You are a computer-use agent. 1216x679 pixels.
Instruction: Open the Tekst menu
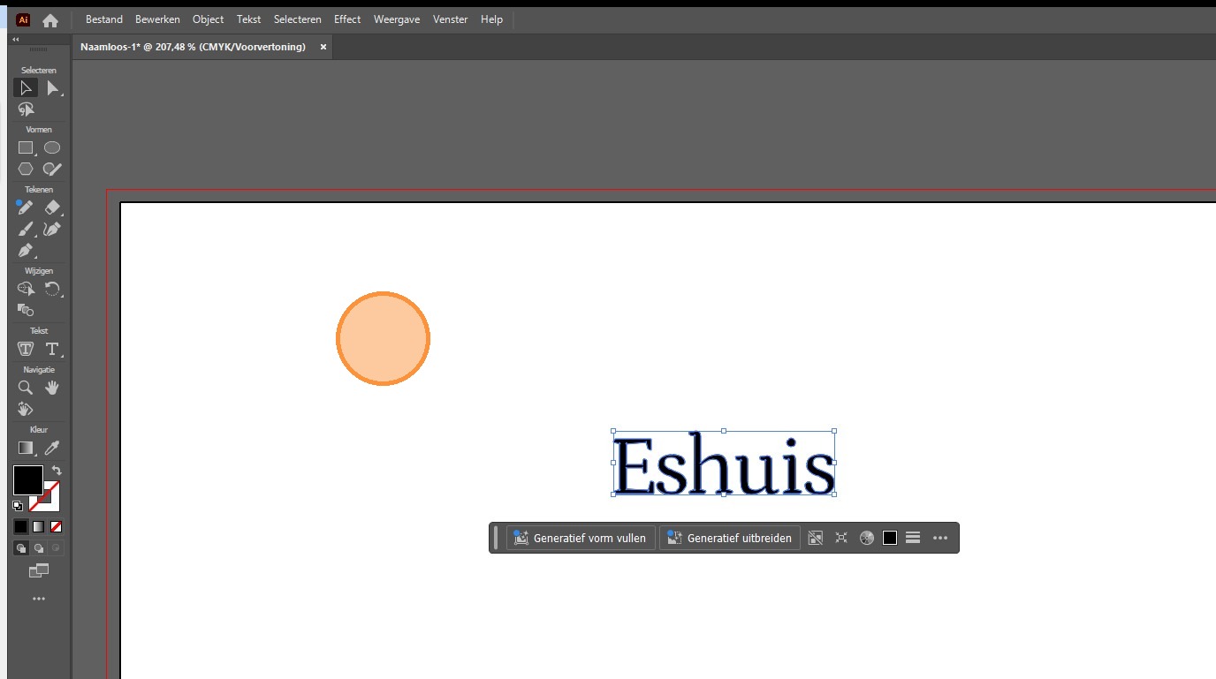coord(249,19)
